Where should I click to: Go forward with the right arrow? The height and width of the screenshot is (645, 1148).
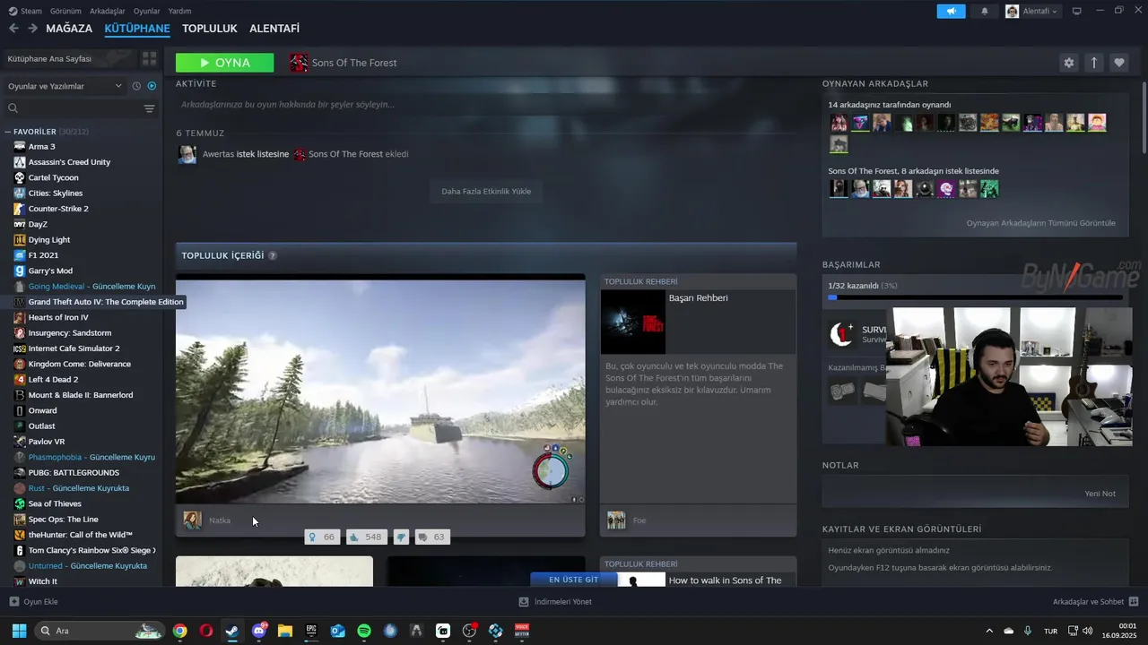pyautogui.click(x=32, y=29)
